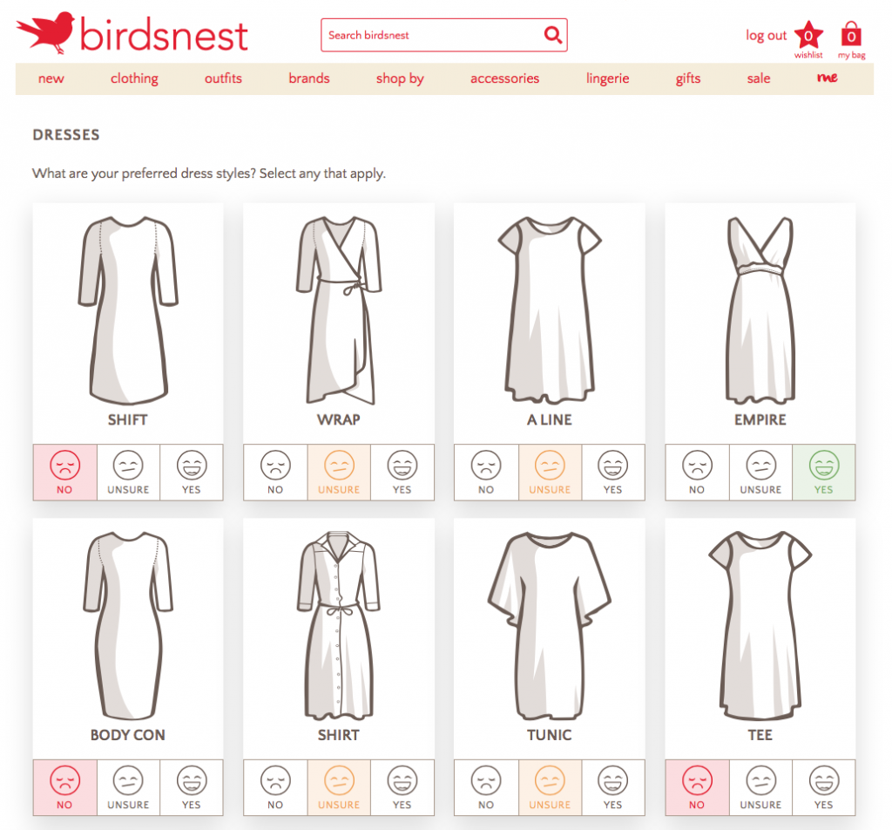Viewport: 892px width, 830px height.
Task: Mark Wrap dress as YES
Action: tap(402, 473)
